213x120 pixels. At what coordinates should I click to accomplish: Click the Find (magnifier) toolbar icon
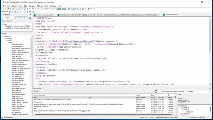click(43, 9)
